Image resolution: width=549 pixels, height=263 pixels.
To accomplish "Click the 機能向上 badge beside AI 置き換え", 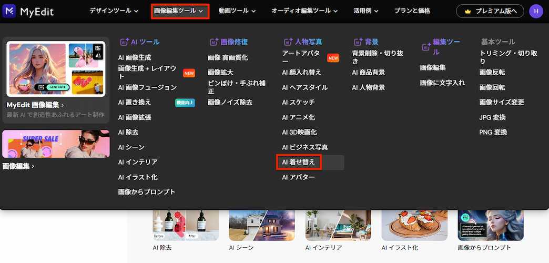I will pos(185,103).
